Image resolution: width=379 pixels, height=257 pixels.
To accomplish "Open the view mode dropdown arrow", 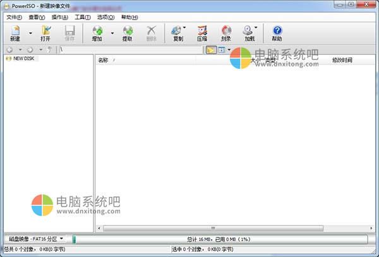I will point(229,50).
